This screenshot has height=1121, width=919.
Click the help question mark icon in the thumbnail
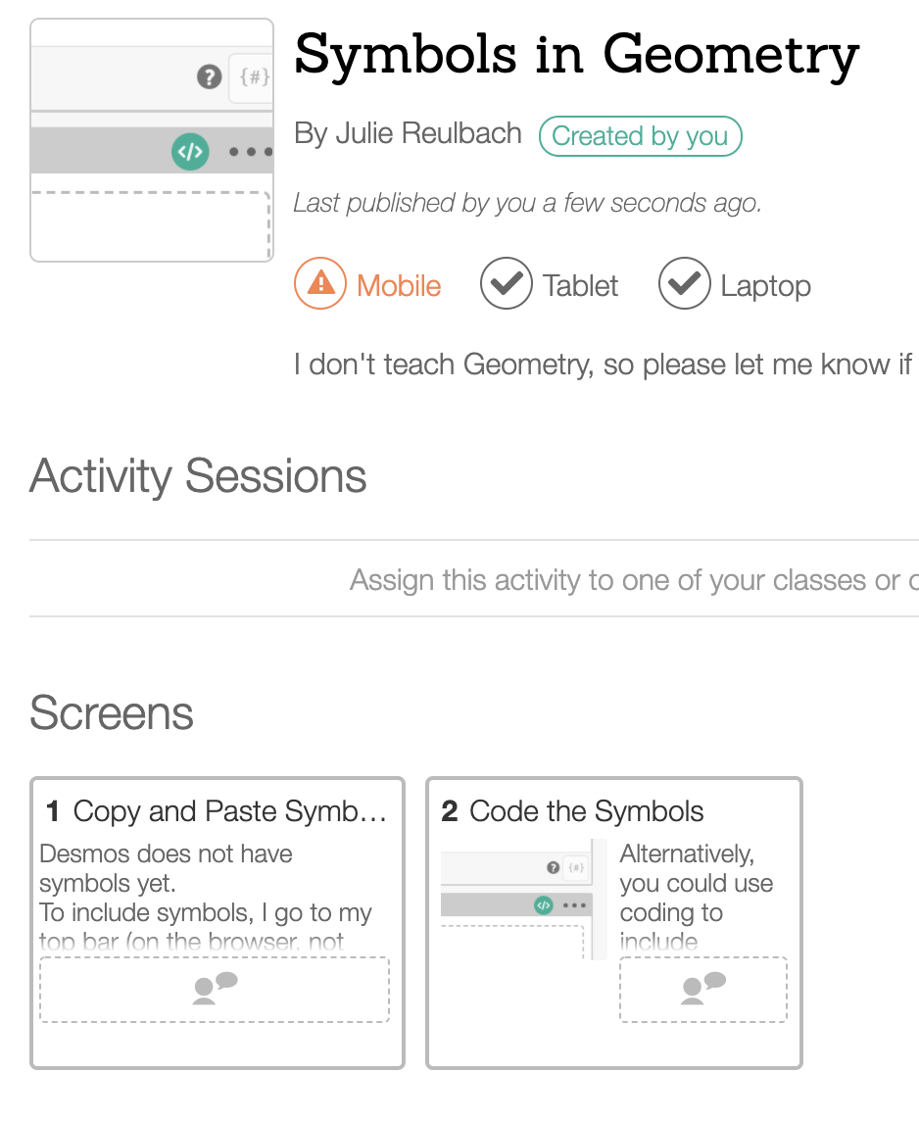point(209,76)
